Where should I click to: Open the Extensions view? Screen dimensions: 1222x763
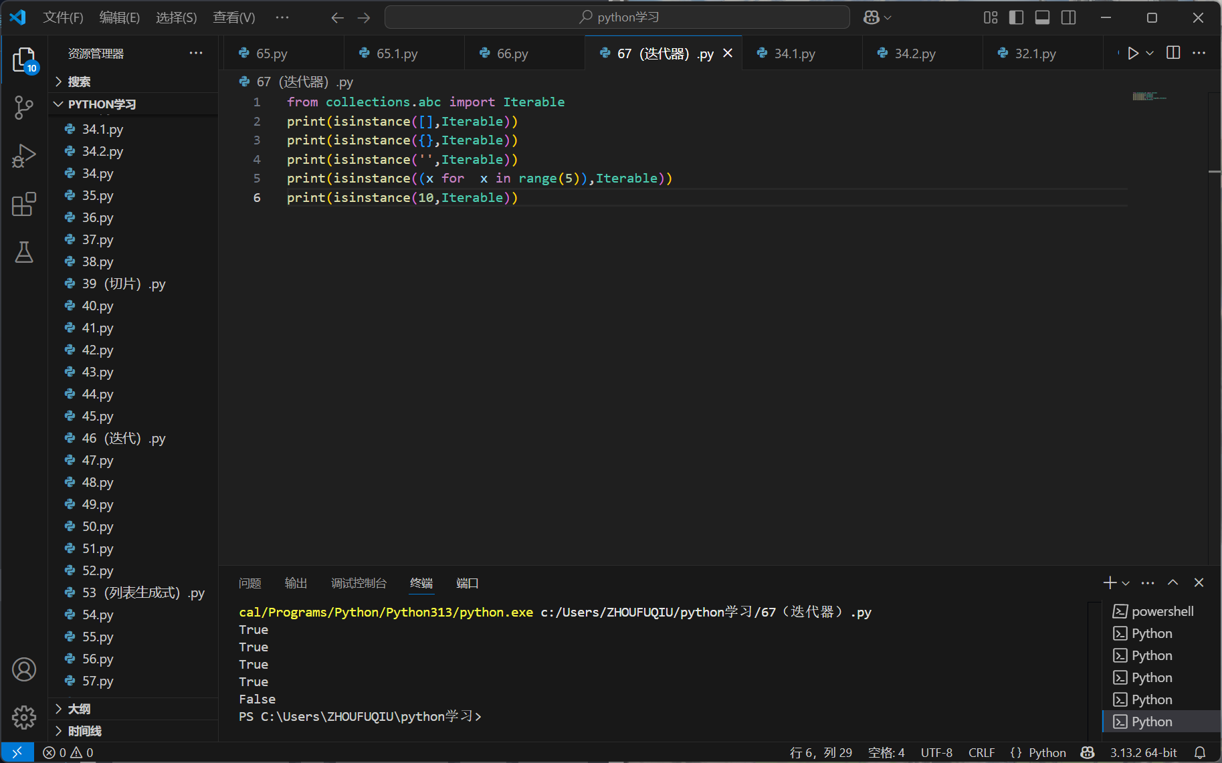tap(23, 204)
